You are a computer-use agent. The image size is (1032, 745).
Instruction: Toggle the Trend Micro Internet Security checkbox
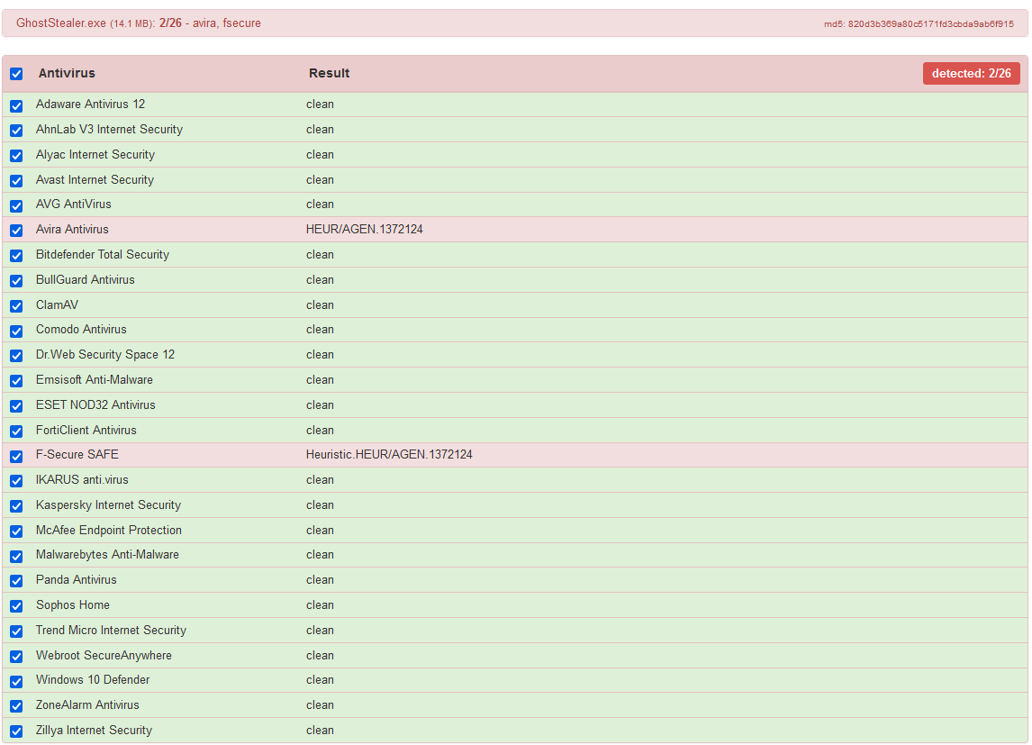pos(16,631)
